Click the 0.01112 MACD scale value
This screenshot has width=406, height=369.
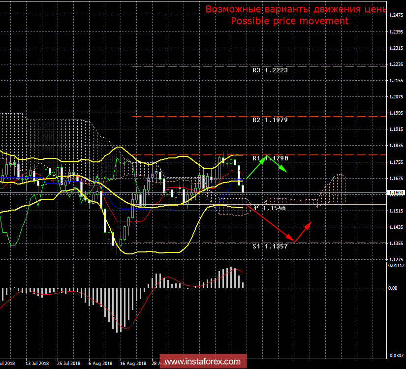396,266
